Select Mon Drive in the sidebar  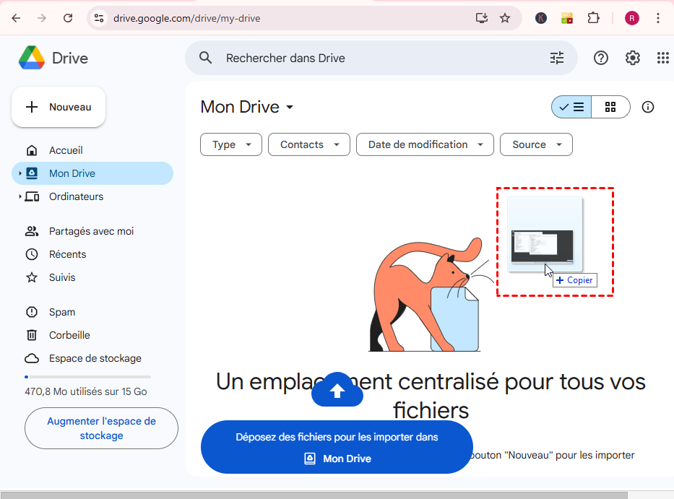coord(92,173)
